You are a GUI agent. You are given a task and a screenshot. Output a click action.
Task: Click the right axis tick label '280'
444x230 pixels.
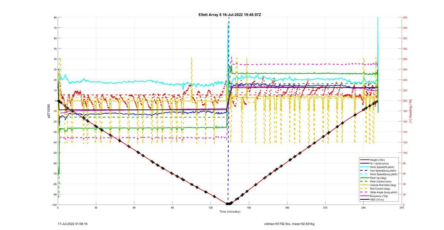[x=405, y=59]
